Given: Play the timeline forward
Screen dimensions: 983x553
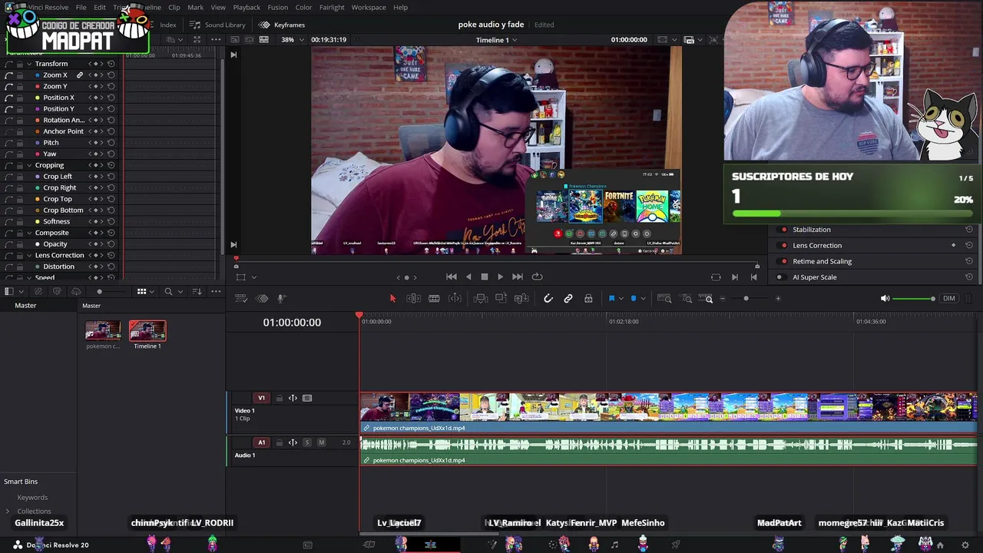Looking at the screenshot, I should [500, 276].
